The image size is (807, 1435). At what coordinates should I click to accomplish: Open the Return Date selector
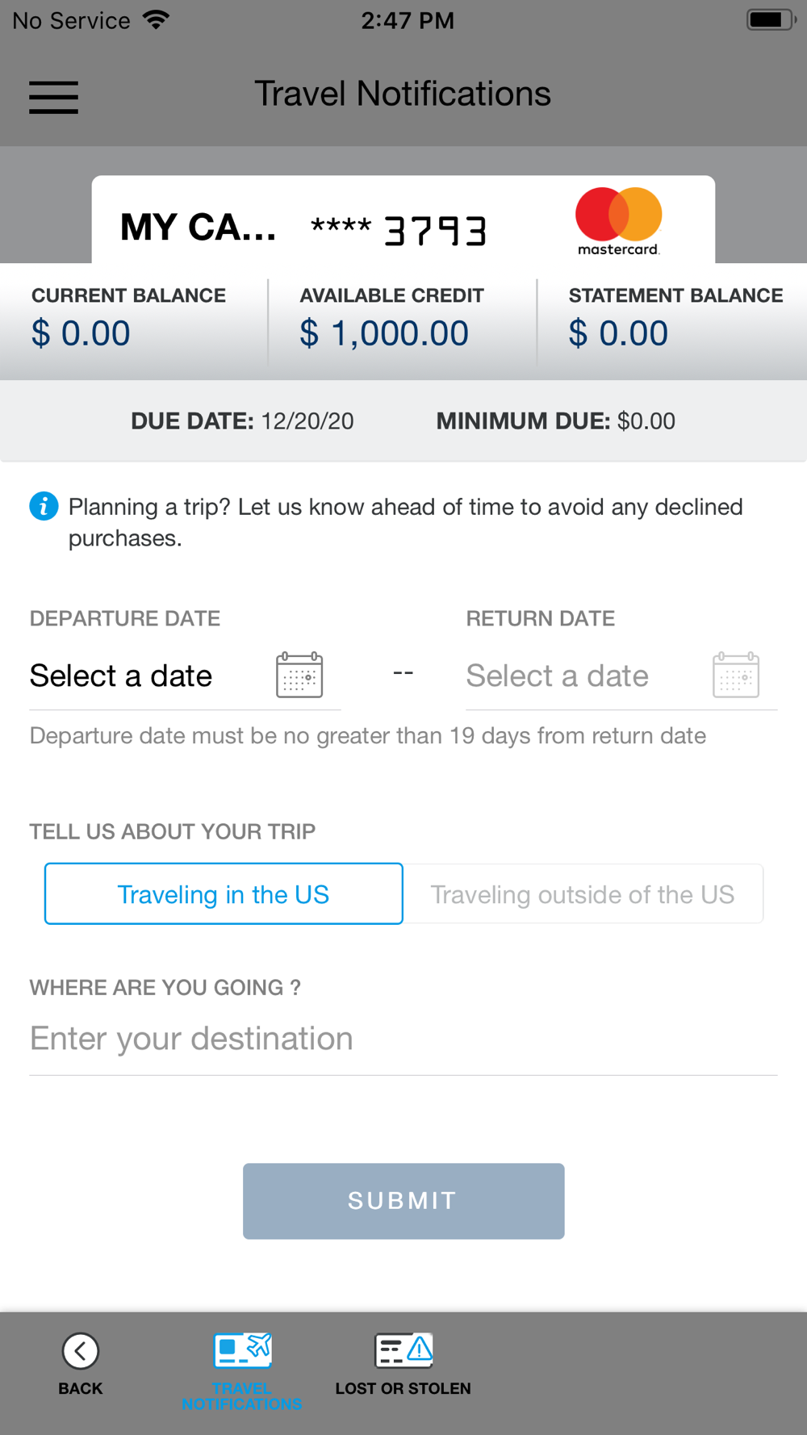[x=558, y=676]
